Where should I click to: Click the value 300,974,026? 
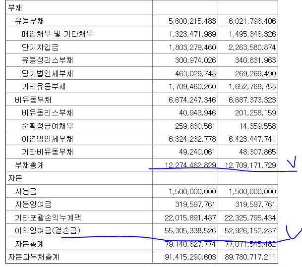[x=195, y=60]
